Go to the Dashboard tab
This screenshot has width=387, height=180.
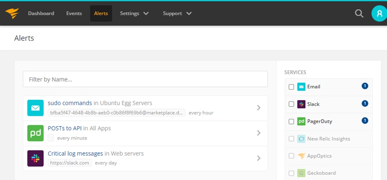(41, 13)
